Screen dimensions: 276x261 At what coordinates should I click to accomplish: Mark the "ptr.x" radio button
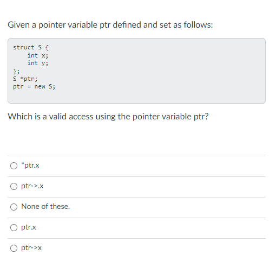(x=14, y=227)
